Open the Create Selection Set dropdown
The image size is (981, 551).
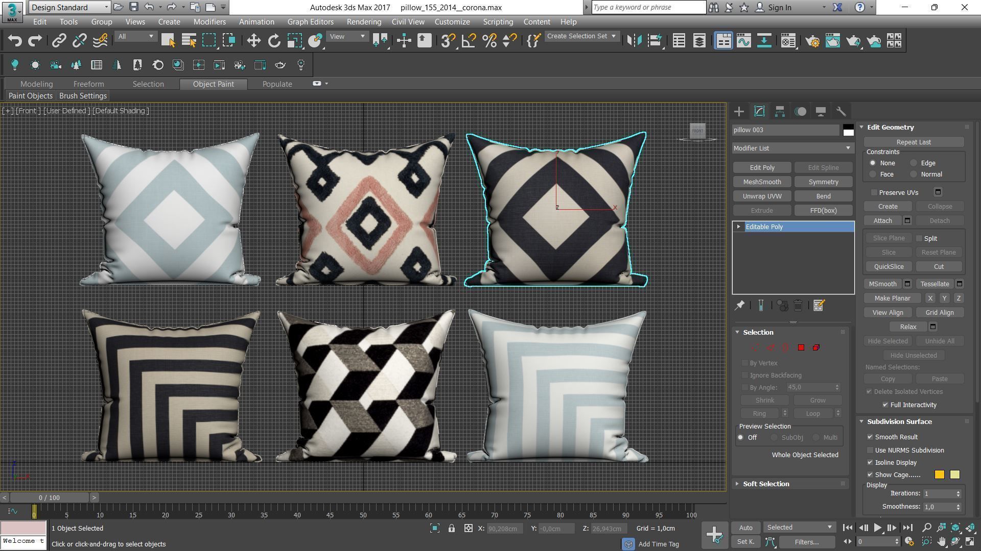point(582,36)
